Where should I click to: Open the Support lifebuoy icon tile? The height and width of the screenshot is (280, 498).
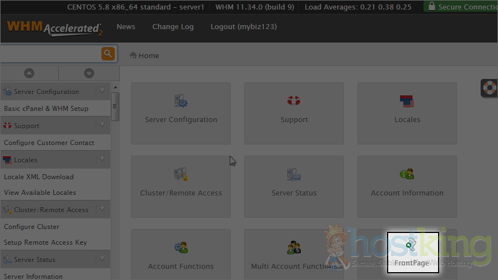point(294,113)
